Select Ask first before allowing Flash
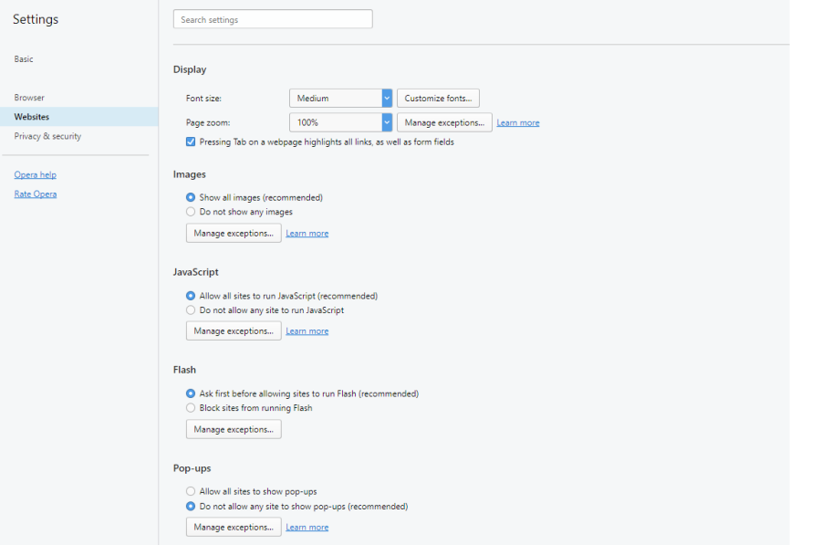Viewport: 821px width, 545px height. click(x=191, y=393)
